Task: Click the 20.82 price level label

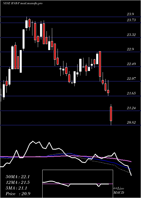Action: [131, 122]
